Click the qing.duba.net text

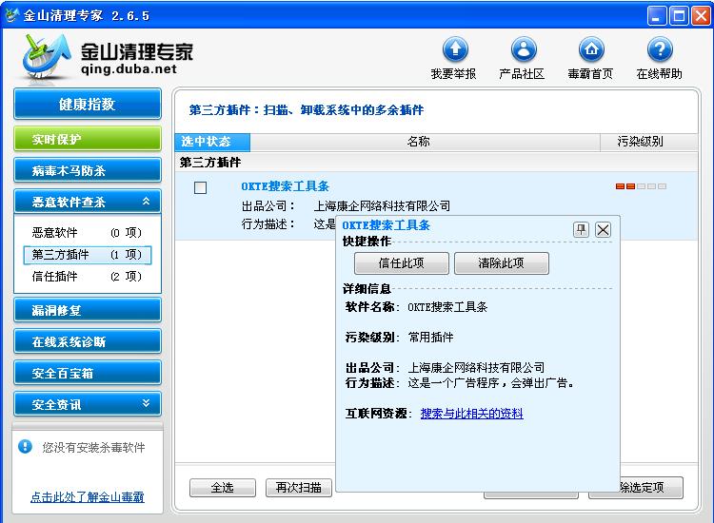(x=129, y=69)
